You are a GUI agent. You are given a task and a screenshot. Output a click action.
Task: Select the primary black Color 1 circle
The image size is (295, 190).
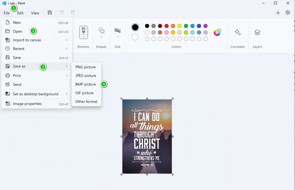pyautogui.click(x=135, y=28)
